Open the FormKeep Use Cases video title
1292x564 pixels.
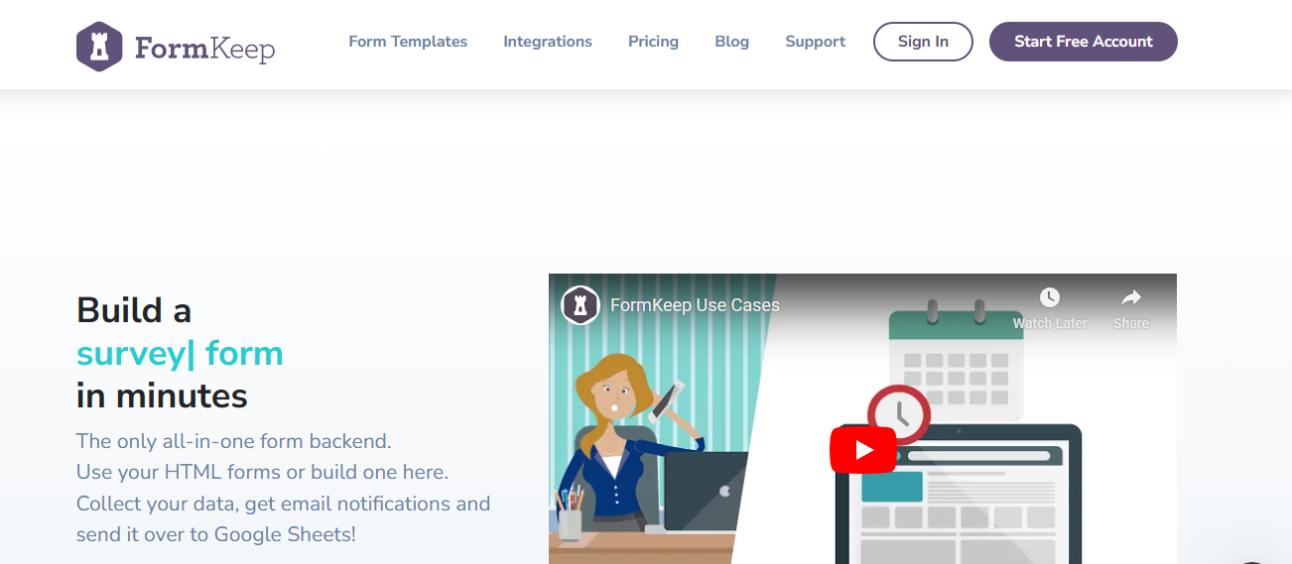click(x=695, y=305)
